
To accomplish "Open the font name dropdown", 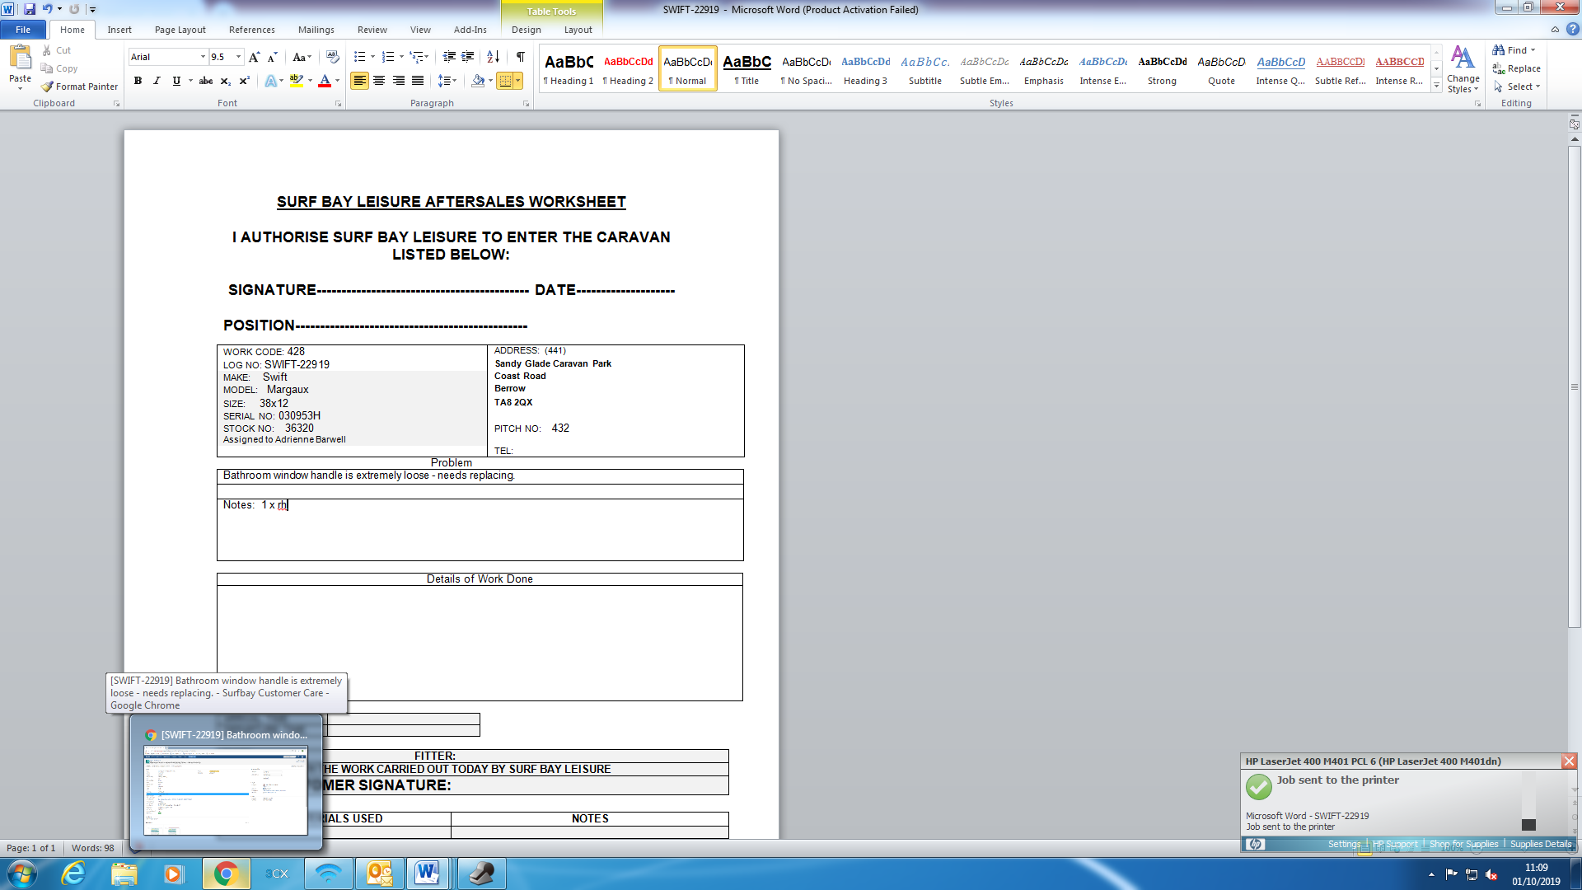I will (x=203, y=57).
